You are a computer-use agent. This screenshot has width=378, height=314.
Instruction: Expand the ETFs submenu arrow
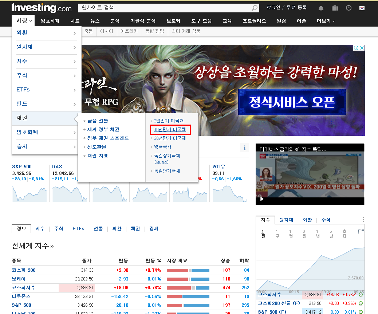coord(75,90)
